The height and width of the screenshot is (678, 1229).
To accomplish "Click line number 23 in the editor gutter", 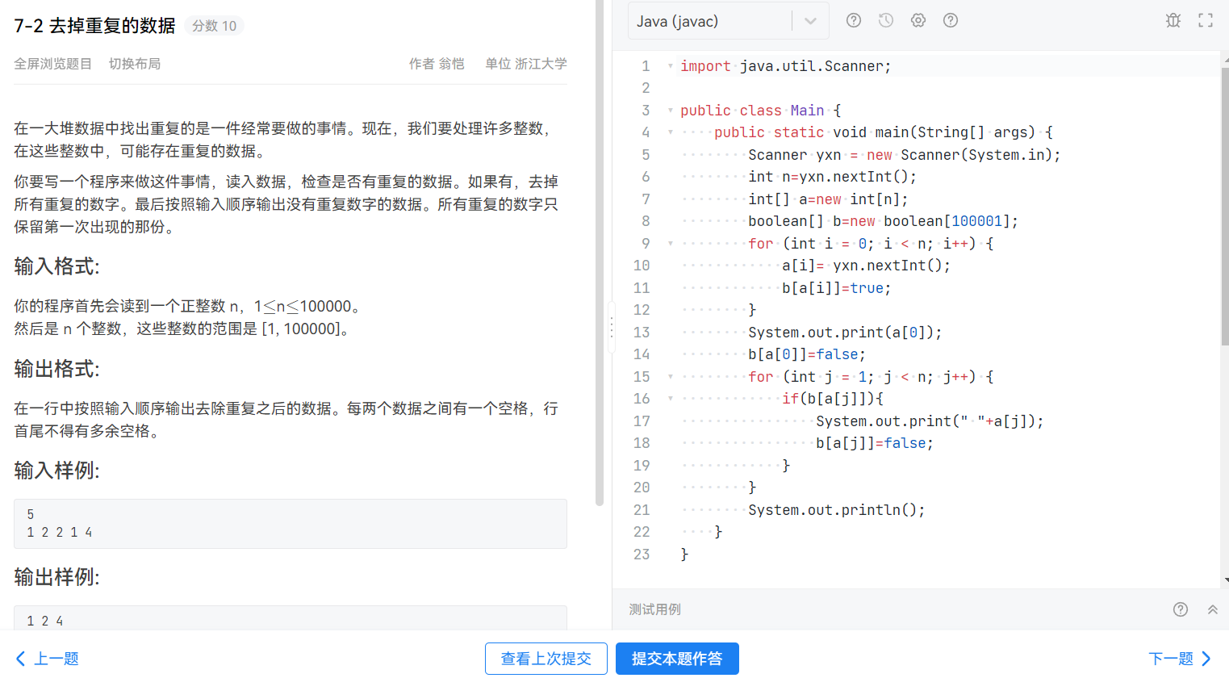I will tap(642, 555).
